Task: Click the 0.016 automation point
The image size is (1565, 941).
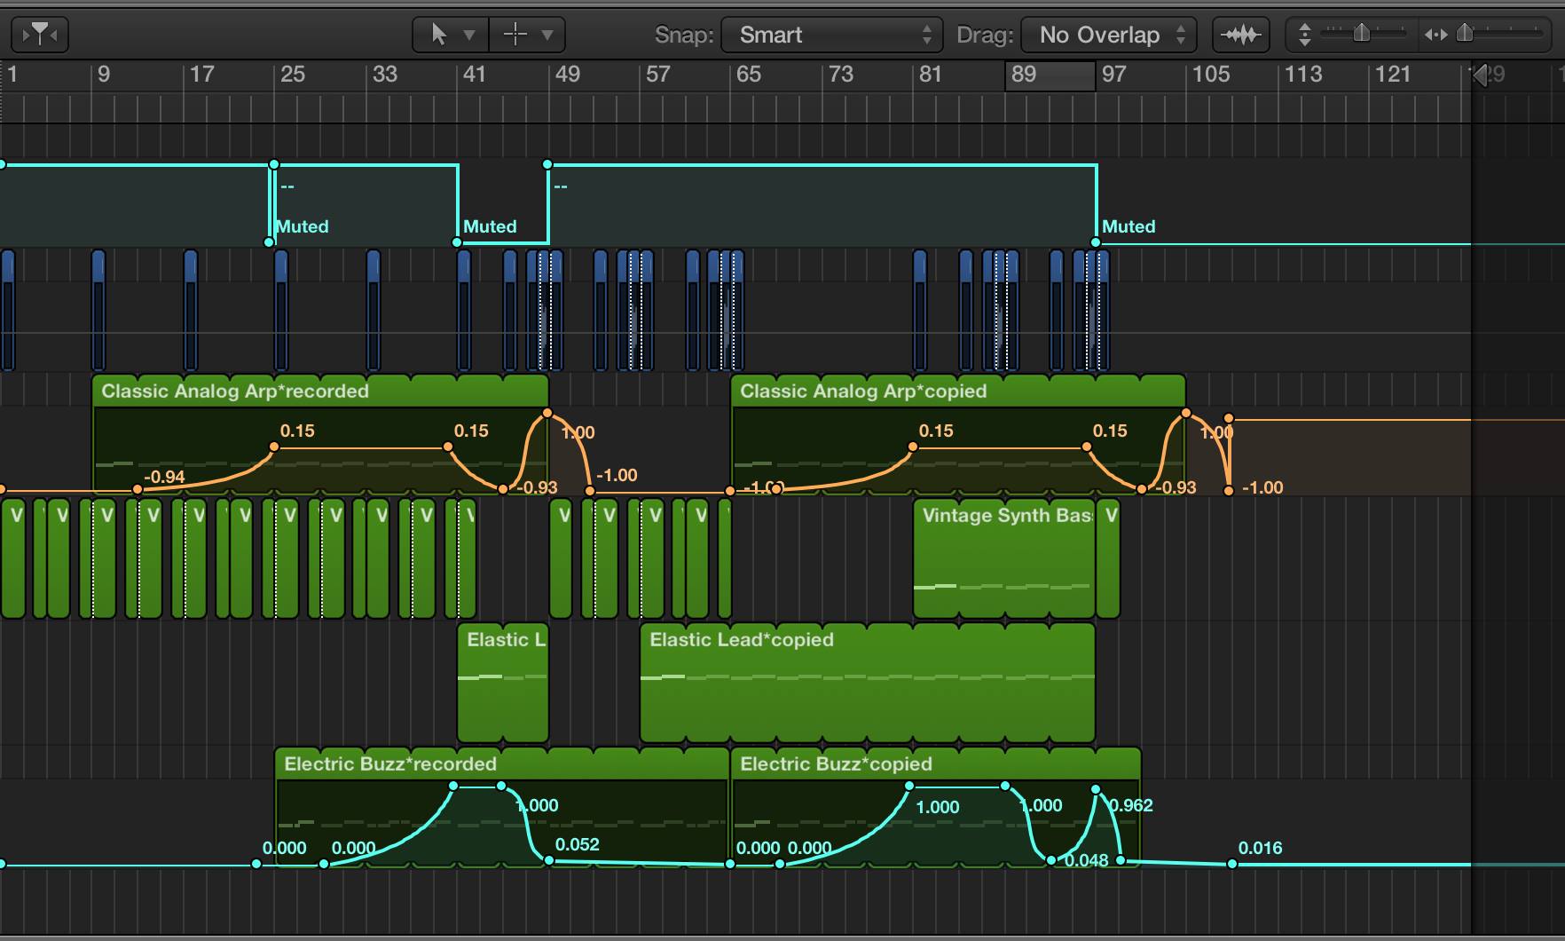Action: click(x=1232, y=864)
